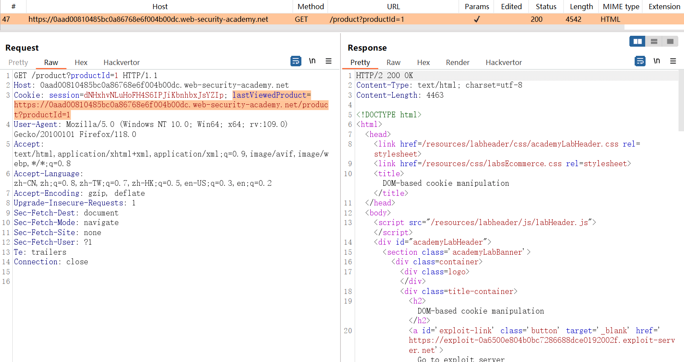Screen dimensions: 684x362
Task: Click the Host header line in request
Action: [151, 85]
